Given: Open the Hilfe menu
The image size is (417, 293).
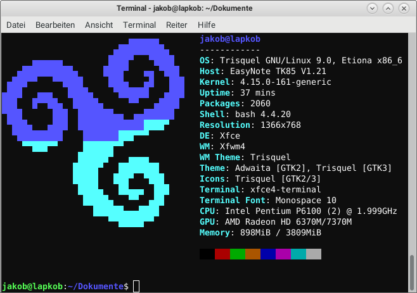Looking at the screenshot, I should click(207, 25).
